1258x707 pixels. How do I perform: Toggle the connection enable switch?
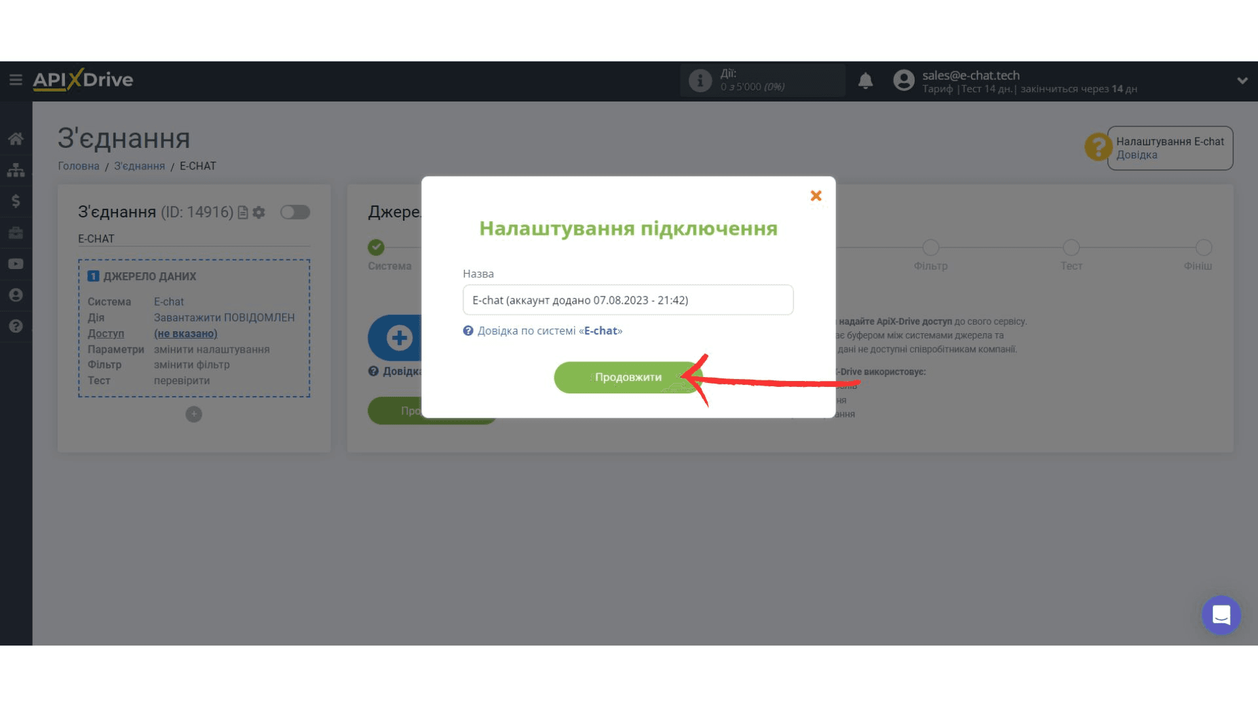[295, 212]
